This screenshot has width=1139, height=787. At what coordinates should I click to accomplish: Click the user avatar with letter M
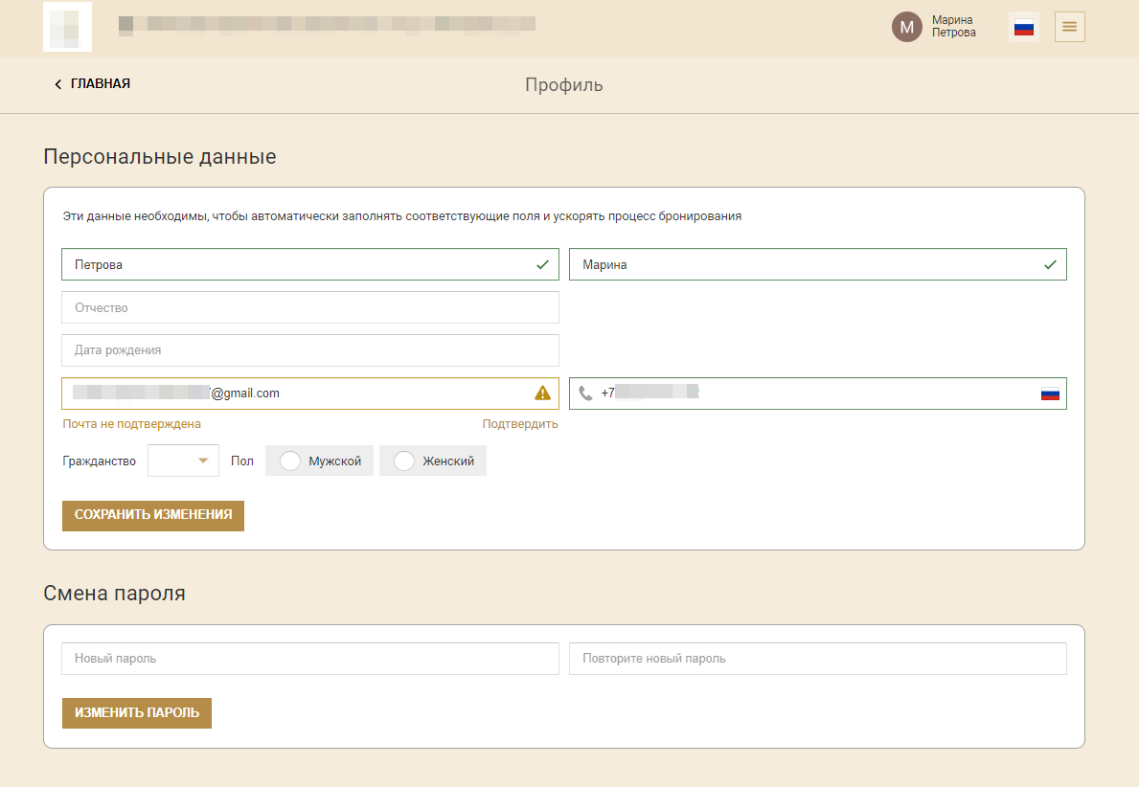pyautogui.click(x=906, y=27)
